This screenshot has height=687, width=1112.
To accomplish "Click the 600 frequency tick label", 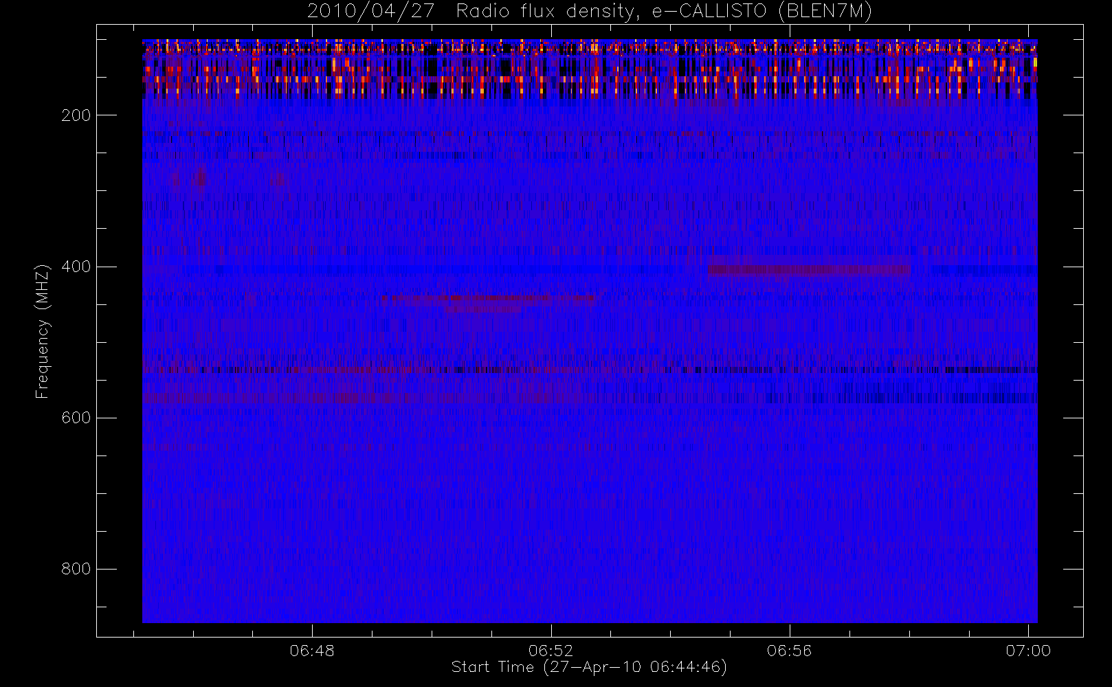I will tap(76, 418).
